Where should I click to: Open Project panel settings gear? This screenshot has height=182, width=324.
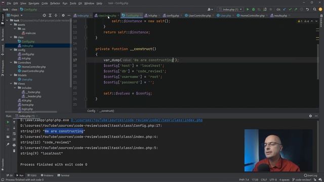click(x=63, y=16)
